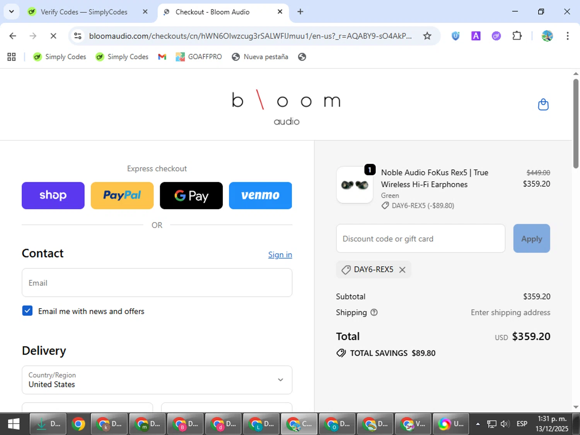Viewport: 580px width, 435px height.
Task: Open the Chrome taskbar icon
Action: pos(78,424)
